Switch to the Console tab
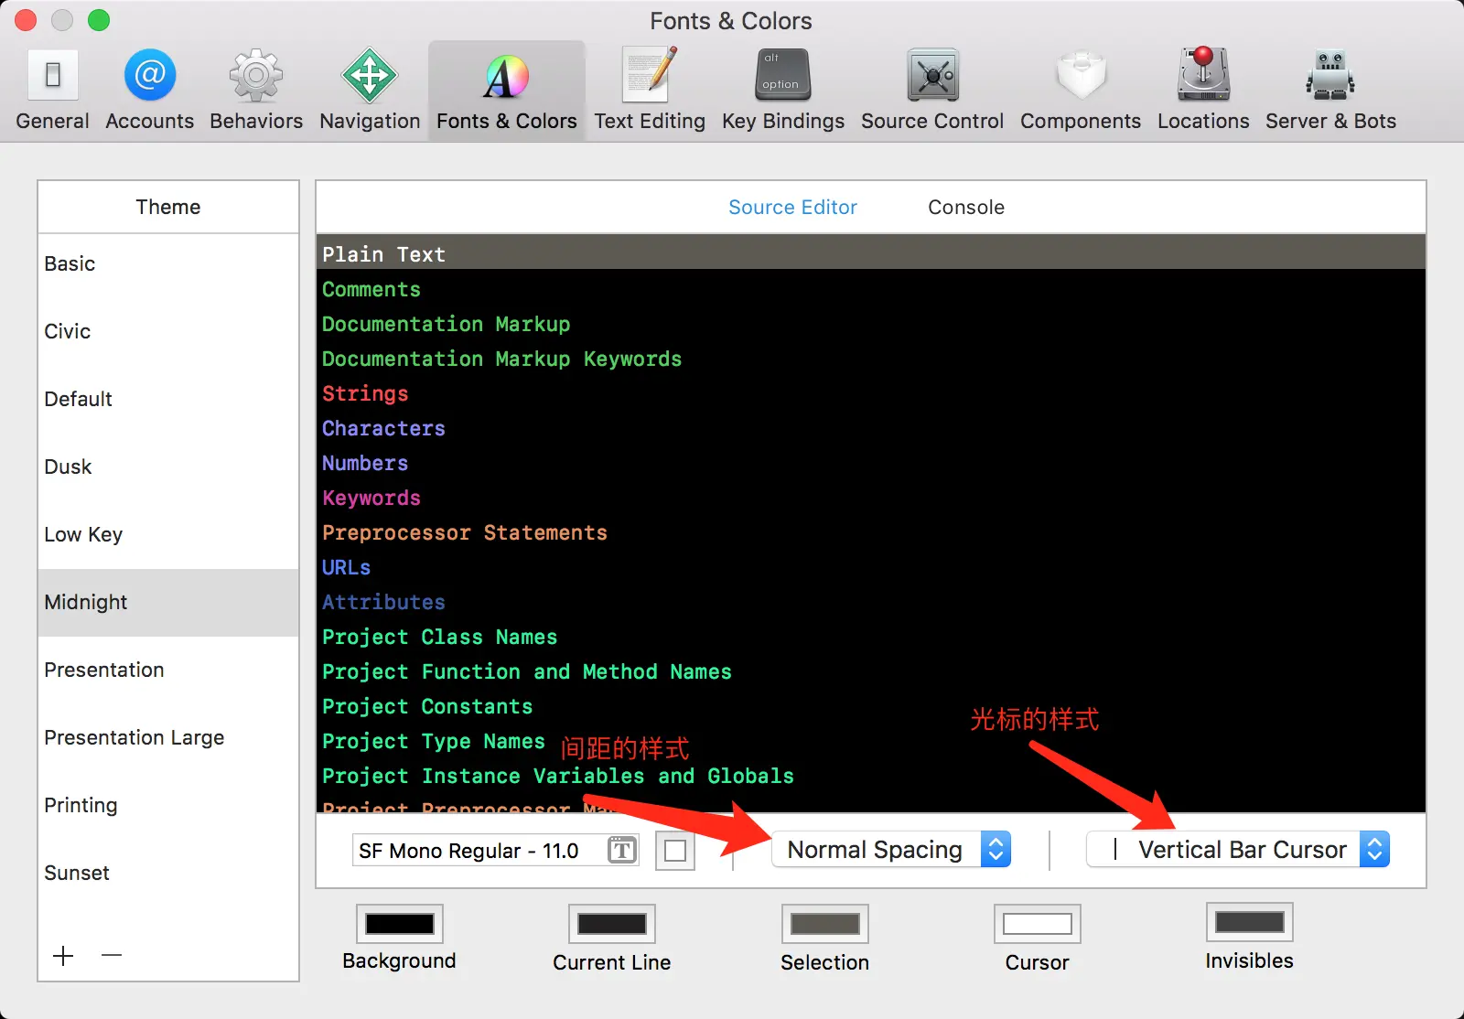This screenshot has width=1464, height=1019. tap(966, 208)
